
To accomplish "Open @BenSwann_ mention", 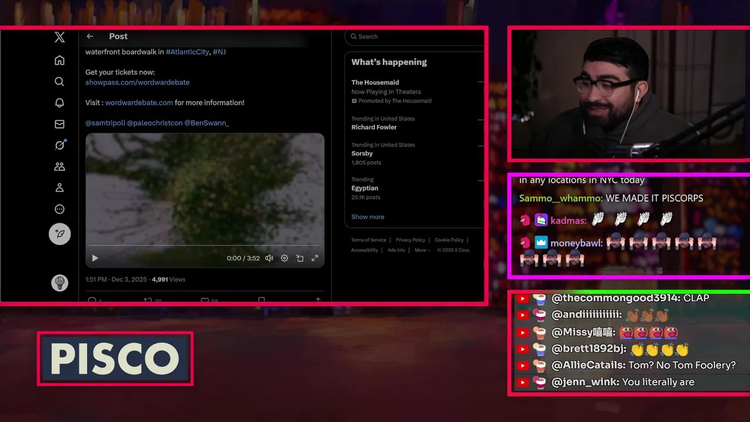I will click(x=207, y=123).
